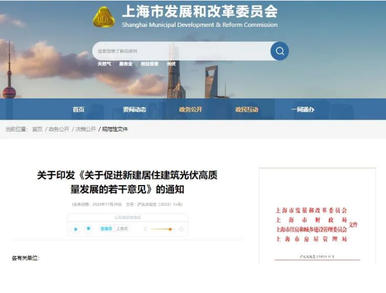Click the high volume speaker icon
Image resolution: width=386 pixels, height=293 pixels.
tap(182, 229)
